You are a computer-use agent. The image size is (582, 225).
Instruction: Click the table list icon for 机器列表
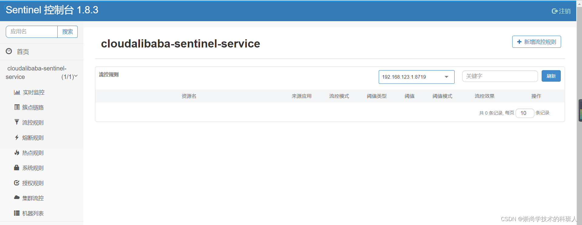pos(17,213)
